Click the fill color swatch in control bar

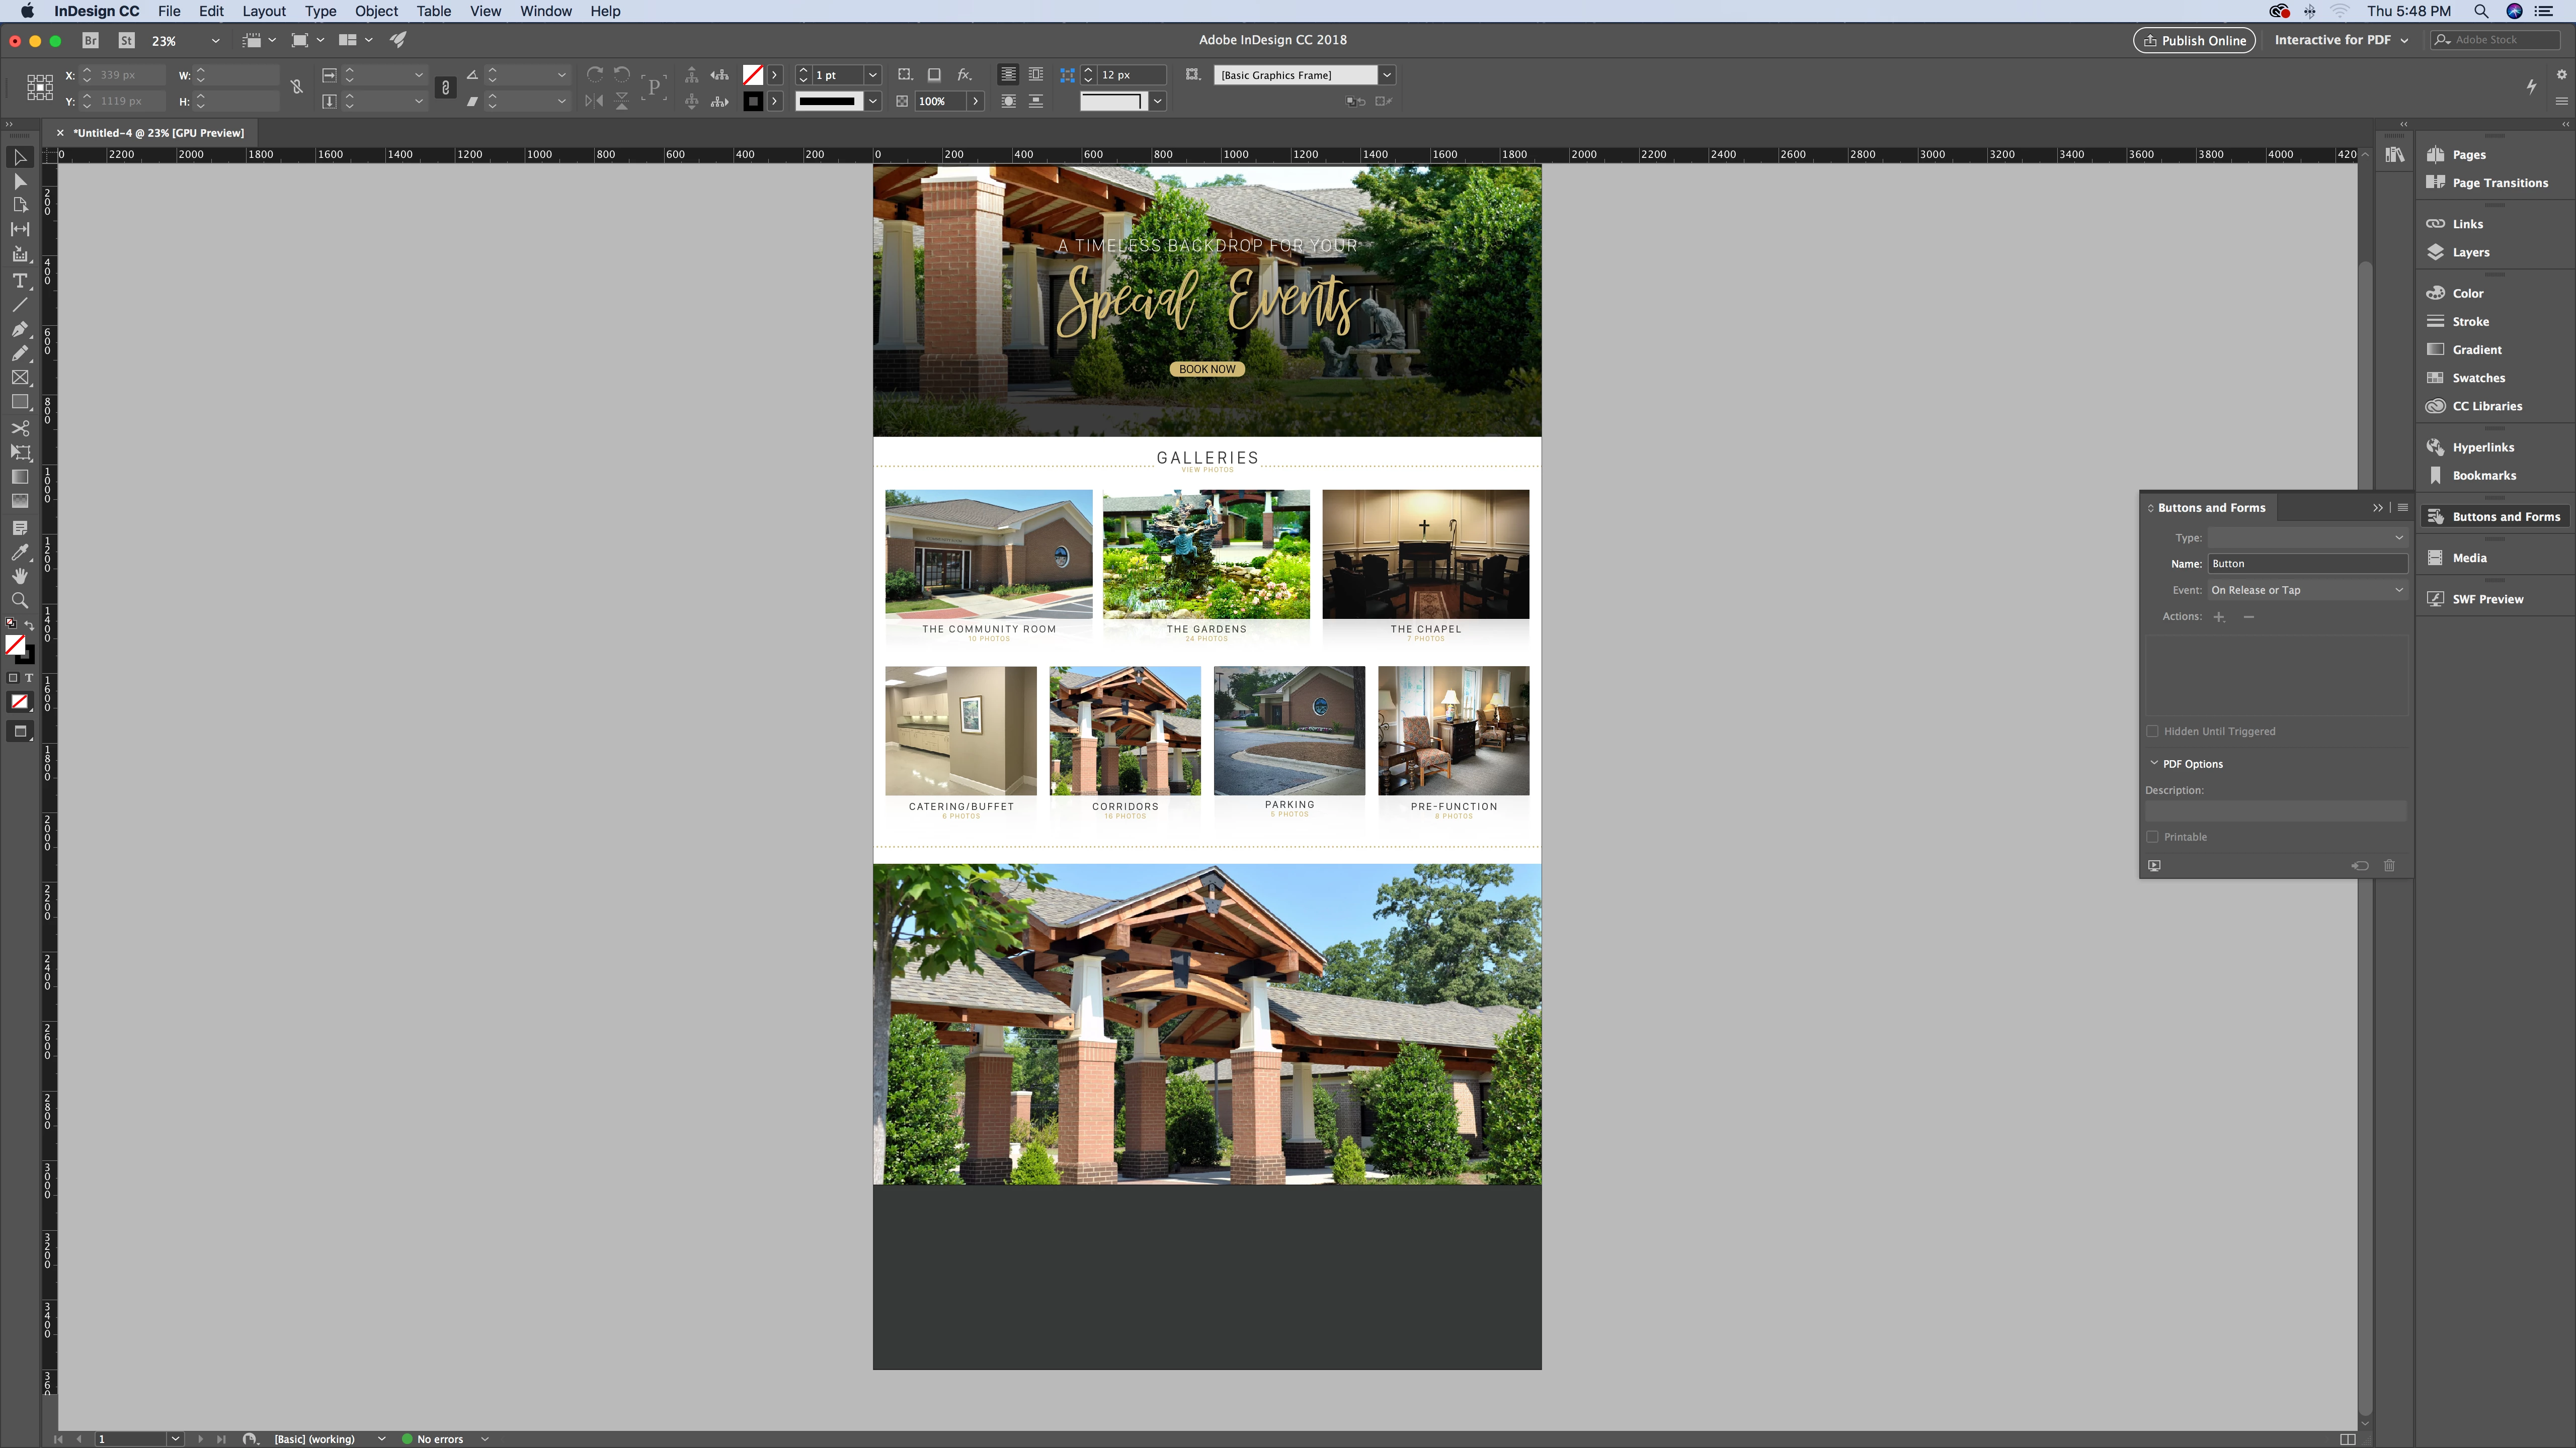pos(753,75)
